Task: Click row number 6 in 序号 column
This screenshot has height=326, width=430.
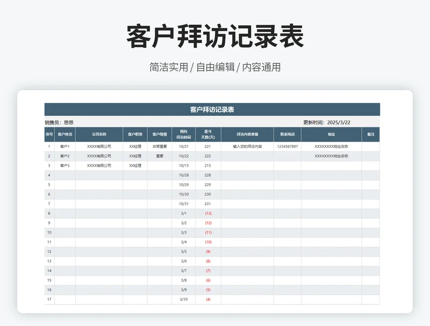Action: click(49, 194)
